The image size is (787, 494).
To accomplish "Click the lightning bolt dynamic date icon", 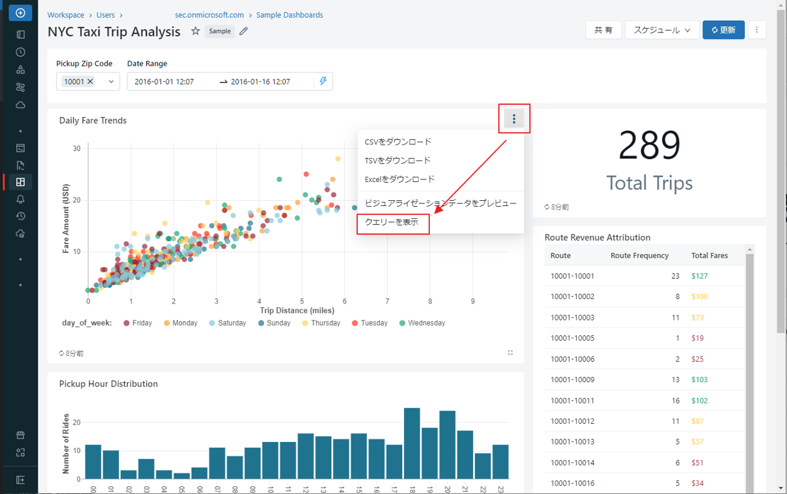I will click(323, 81).
